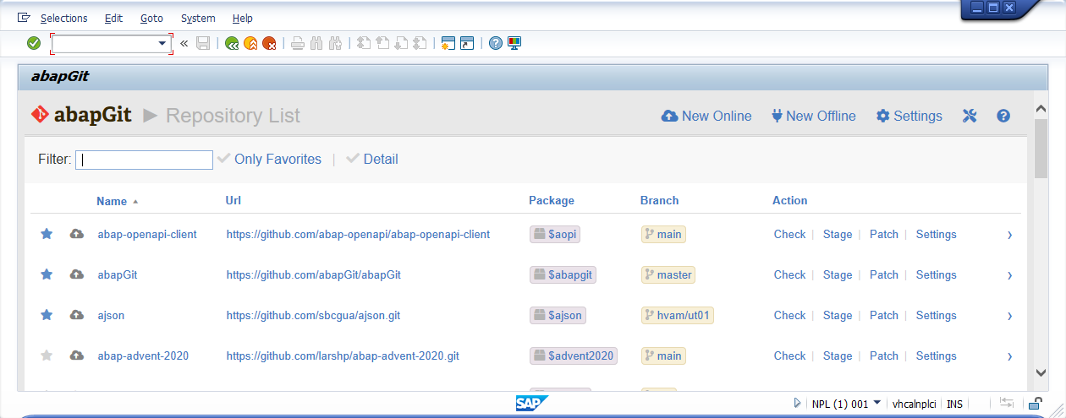Open the System menu
The height and width of the screenshot is (418, 1066).
[198, 18]
